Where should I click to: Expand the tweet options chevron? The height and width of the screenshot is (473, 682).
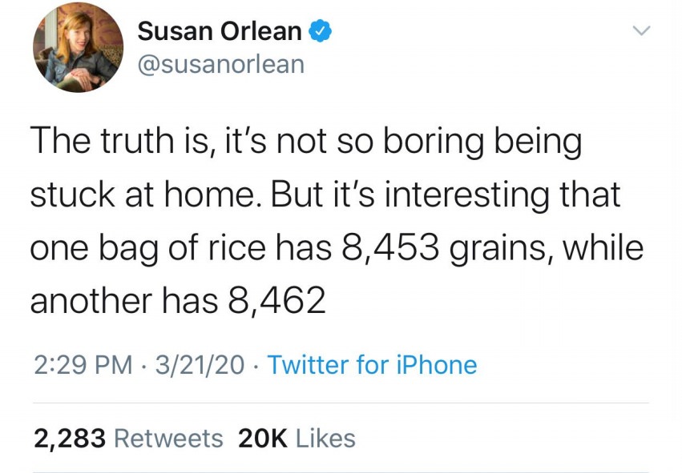(641, 30)
